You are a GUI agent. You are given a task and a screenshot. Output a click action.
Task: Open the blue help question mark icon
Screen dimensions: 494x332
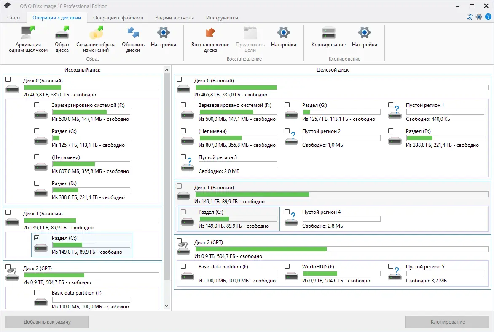[x=489, y=17]
